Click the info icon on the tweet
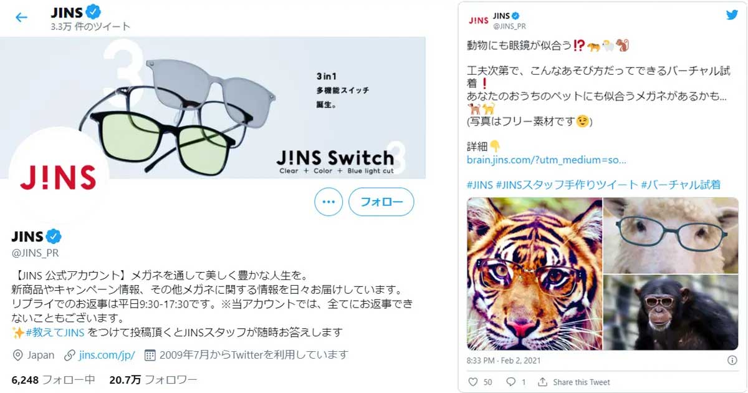The height and width of the screenshot is (393, 748). click(732, 361)
